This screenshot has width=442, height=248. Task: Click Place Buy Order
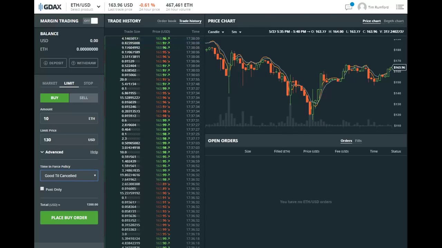(69, 218)
